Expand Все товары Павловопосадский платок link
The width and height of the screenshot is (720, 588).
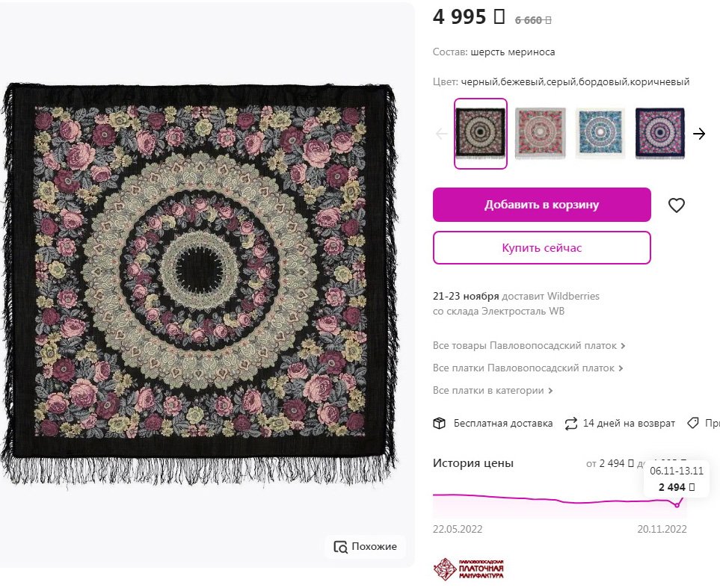(x=529, y=346)
